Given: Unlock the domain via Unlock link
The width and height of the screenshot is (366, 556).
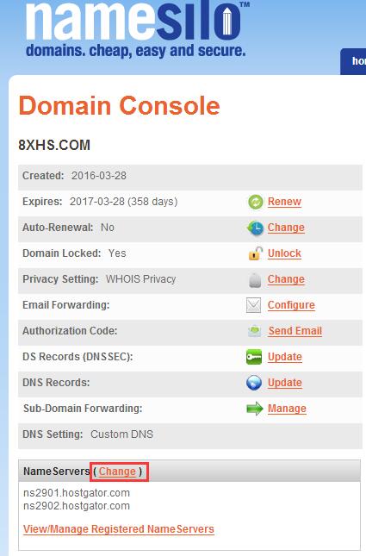Looking at the screenshot, I should click(284, 253).
